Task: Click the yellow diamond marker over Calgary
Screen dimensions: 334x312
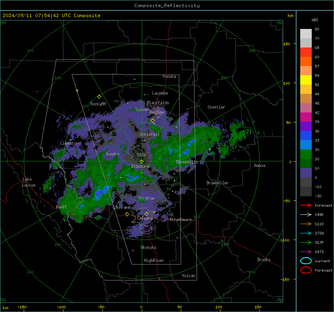Action: point(147,214)
